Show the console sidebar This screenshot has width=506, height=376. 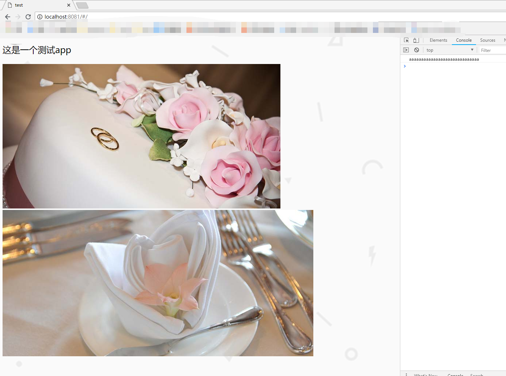pyautogui.click(x=406, y=50)
